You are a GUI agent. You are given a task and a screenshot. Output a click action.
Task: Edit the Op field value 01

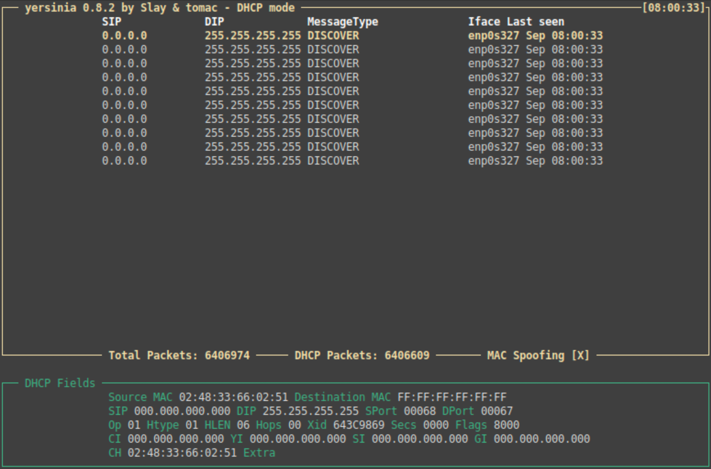pyautogui.click(x=134, y=425)
